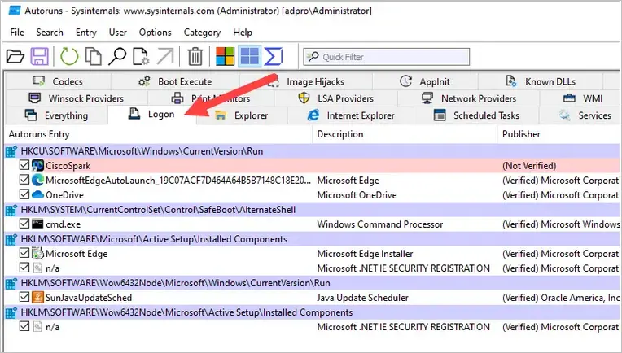Sort by Autoruns Entry column header
Viewport: 622px width, 353px height.
pyautogui.click(x=159, y=134)
